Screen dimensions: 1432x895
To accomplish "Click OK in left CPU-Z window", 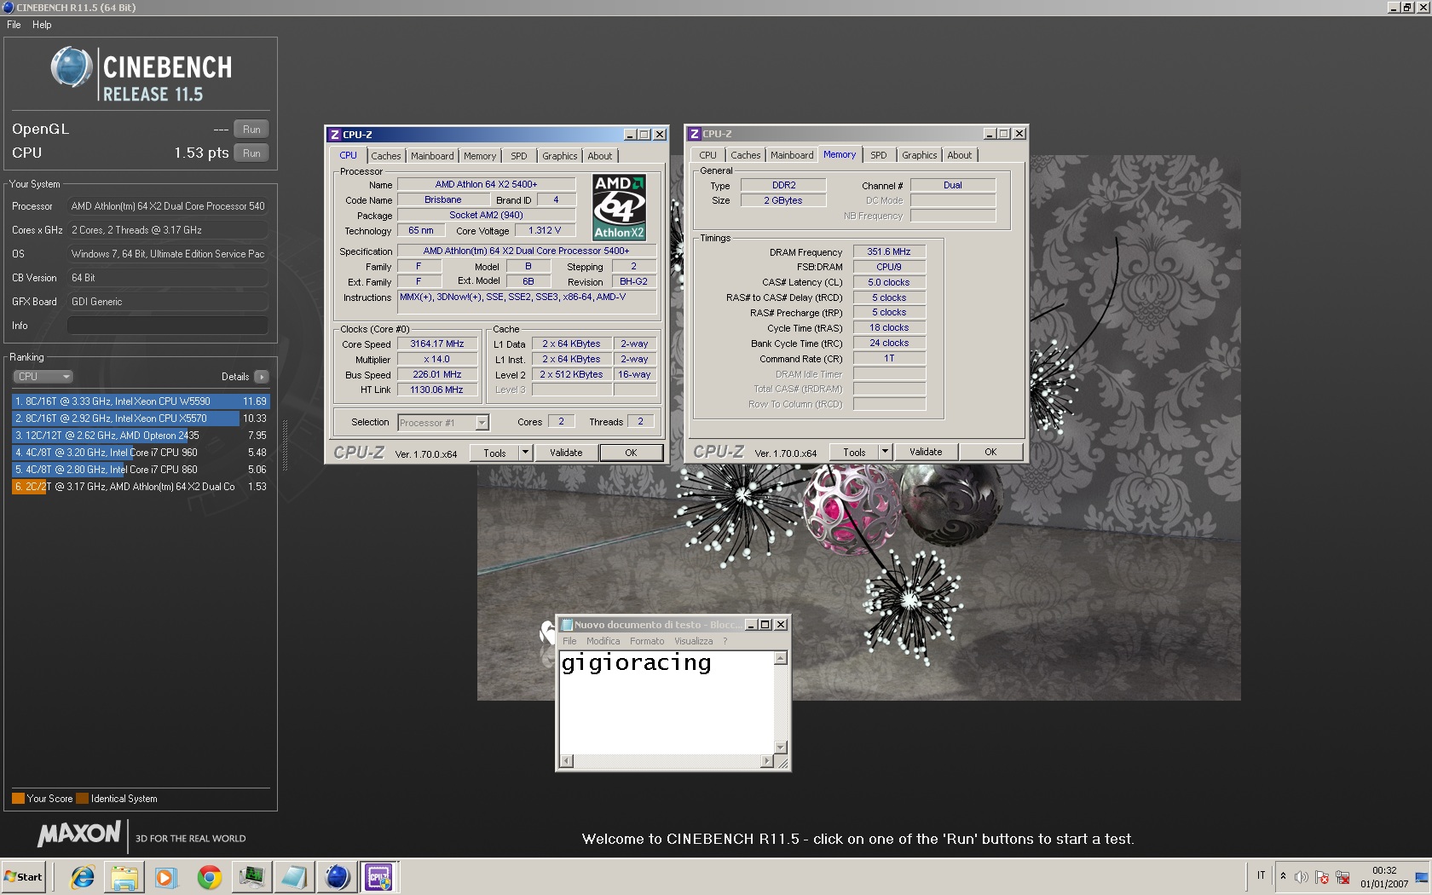I will (x=631, y=453).
